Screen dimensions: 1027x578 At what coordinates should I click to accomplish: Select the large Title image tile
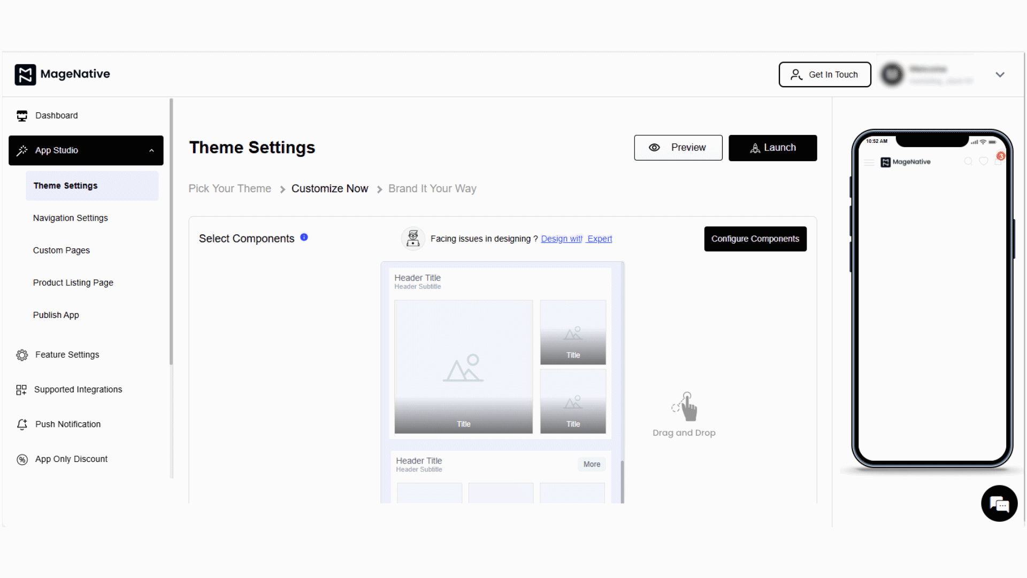click(463, 367)
